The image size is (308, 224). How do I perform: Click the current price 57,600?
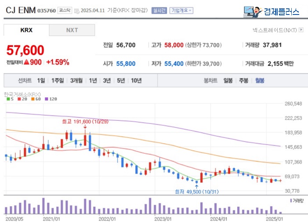pos(25,50)
